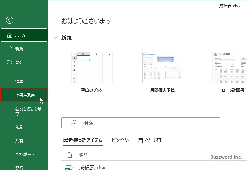Switch to the 自分と共有 tab
The width and height of the screenshot is (247, 170).
click(x=150, y=140)
